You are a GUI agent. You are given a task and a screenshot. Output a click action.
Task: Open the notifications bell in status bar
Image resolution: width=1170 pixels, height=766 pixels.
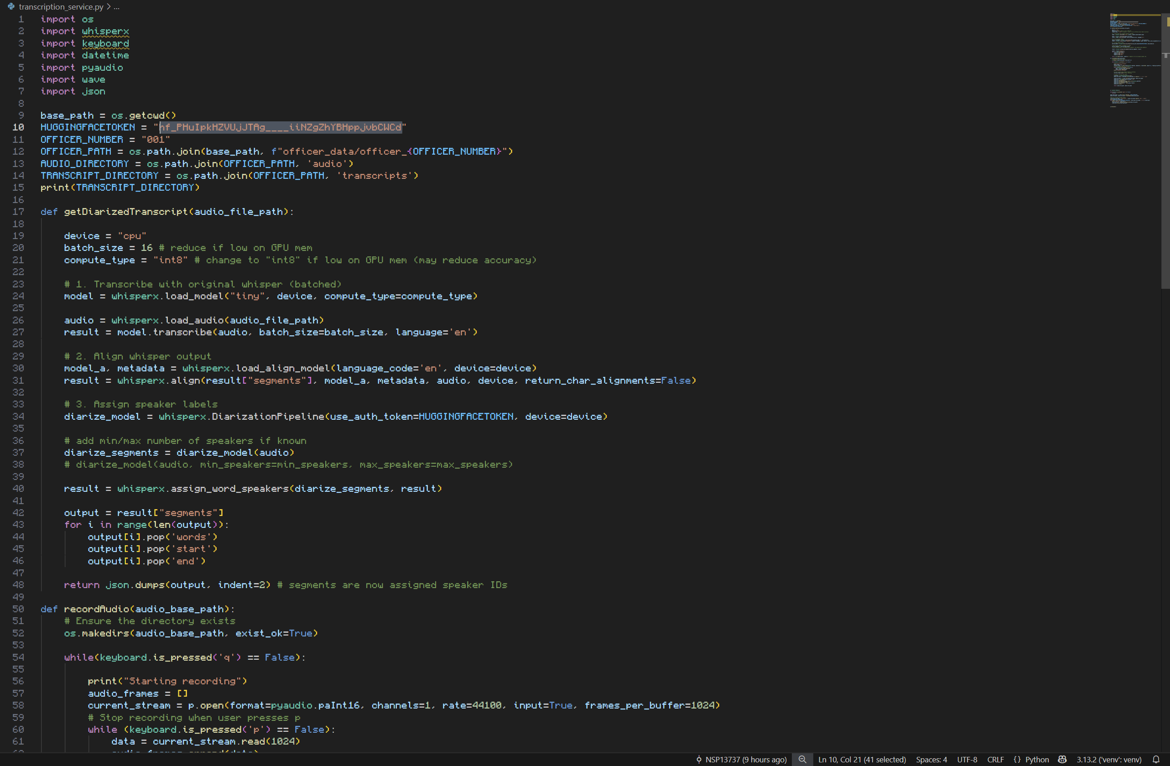[x=1156, y=759]
